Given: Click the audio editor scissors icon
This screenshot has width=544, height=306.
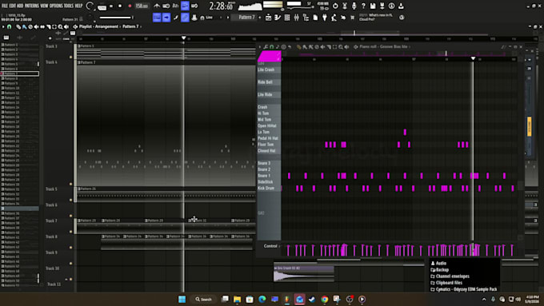Looking at the screenshot, I should pos(345,6).
